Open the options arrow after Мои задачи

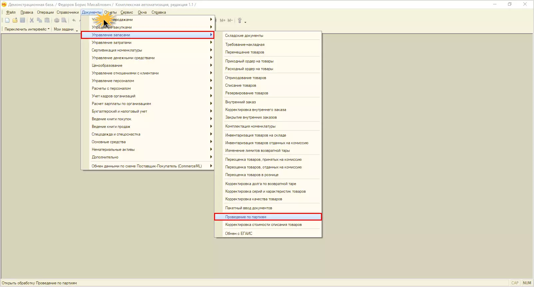pos(77,31)
